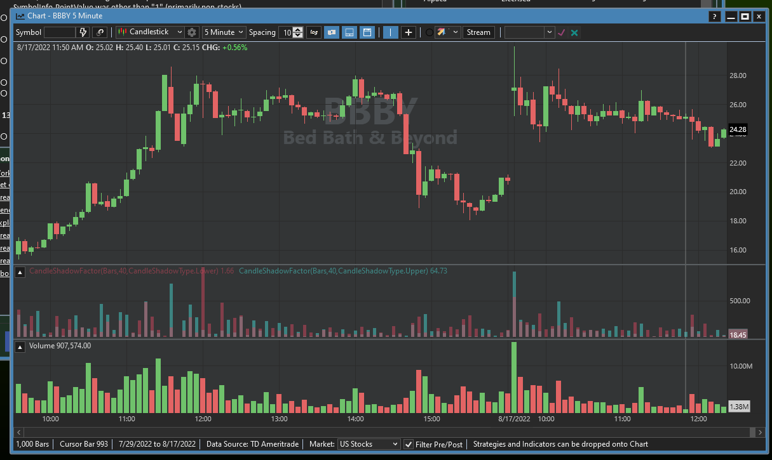Click the drawing tools pencil icon
The image size is (772, 460).
443,32
